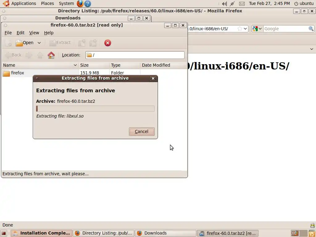Open the System menu
Viewport: 316px width, 237px height.
pos(66,3)
